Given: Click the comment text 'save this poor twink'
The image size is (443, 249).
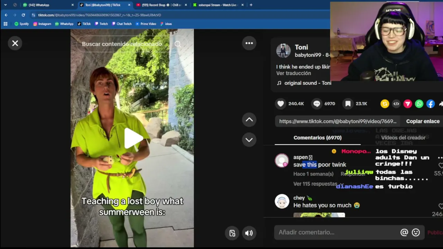Looking at the screenshot, I should click(x=320, y=165).
